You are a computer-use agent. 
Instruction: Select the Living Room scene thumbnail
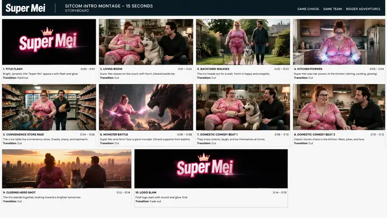[146, 42]
